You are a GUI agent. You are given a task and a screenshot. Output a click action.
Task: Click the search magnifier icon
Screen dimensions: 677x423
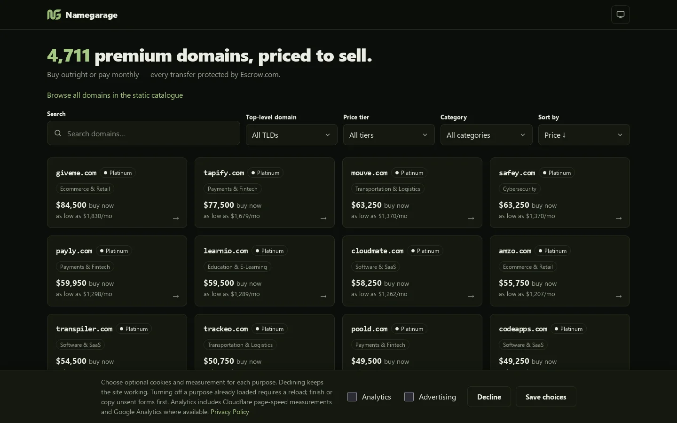58,133
